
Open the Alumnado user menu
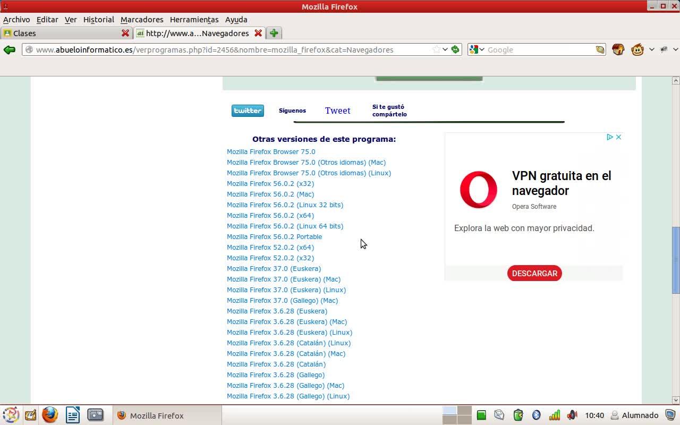tap(634, 415)
